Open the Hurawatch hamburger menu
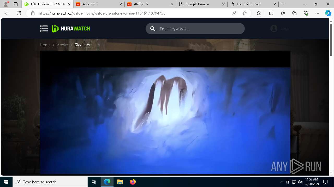Image resolution: width=334 pixels, height=187 pixels. coord(44,29)
